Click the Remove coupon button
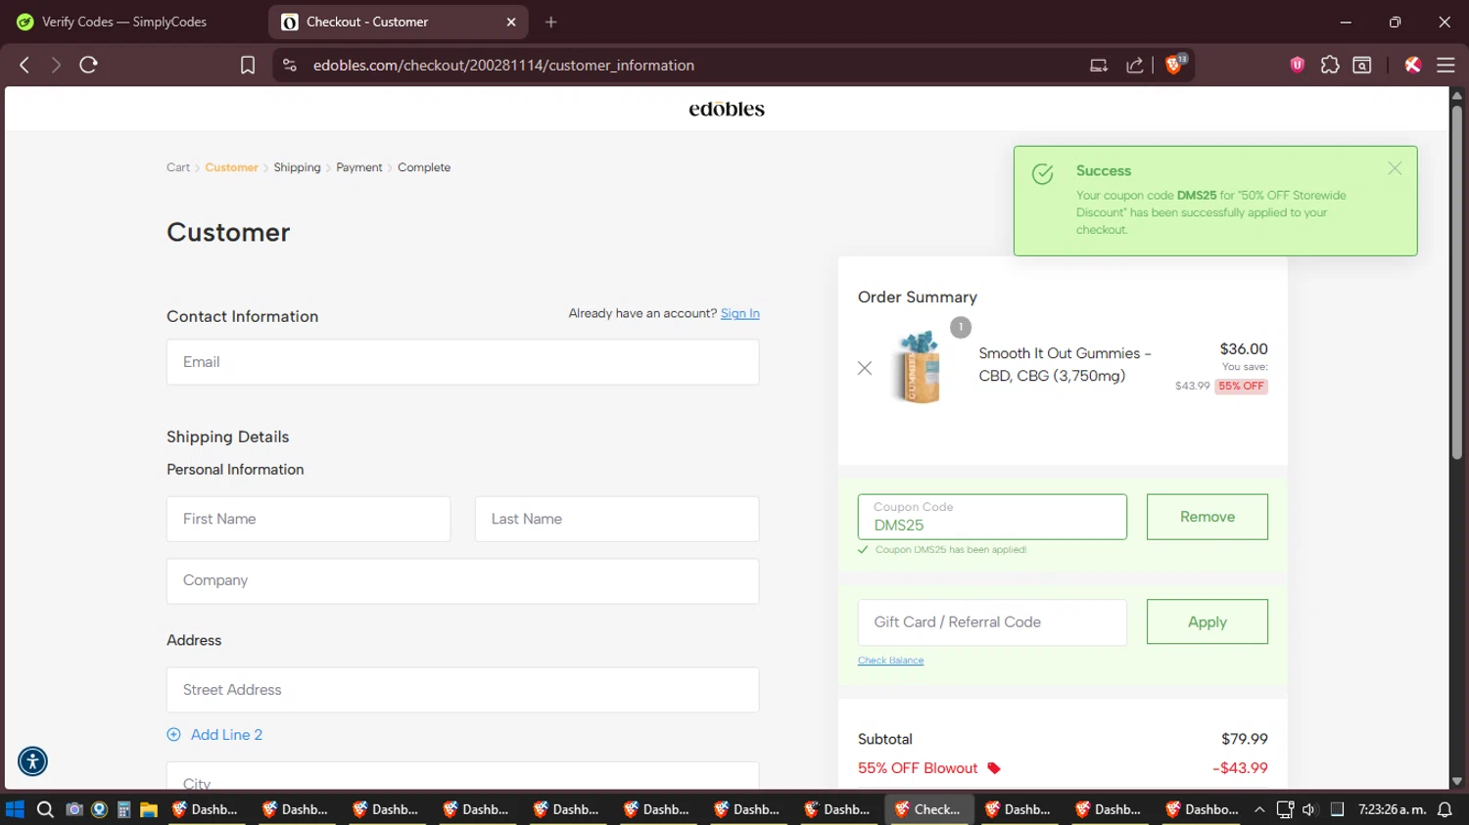Screen dimensions: 1469x825 [1208, 517]
